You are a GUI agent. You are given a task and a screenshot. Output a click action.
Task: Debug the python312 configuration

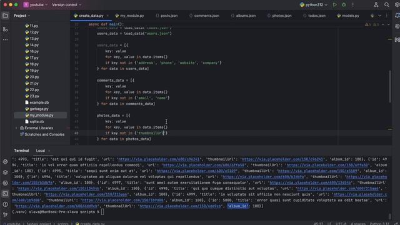344,4
